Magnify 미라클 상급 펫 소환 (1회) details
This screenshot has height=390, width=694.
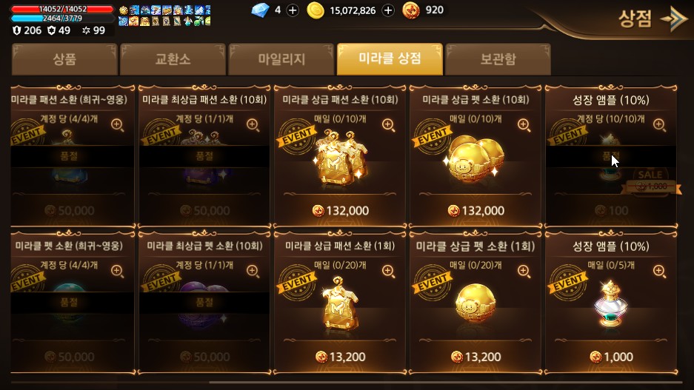(524, 271)
